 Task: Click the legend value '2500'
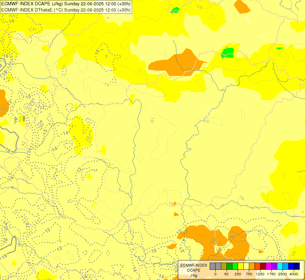(x=283, y=274)
